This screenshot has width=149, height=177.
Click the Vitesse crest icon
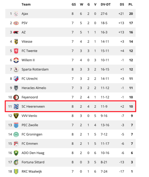point(16,42)
